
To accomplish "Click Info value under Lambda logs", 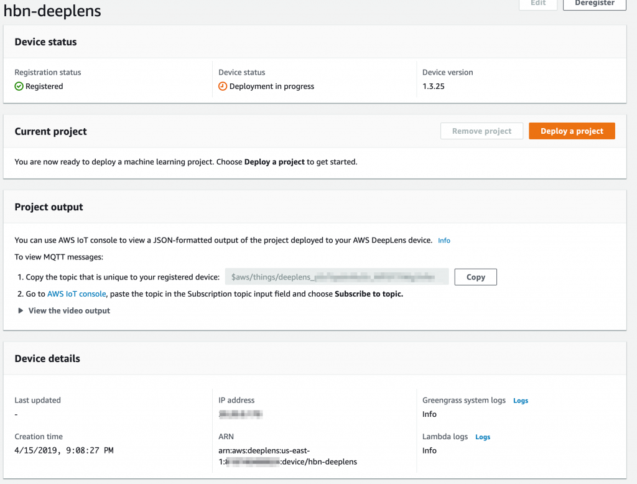I will 429,450.
